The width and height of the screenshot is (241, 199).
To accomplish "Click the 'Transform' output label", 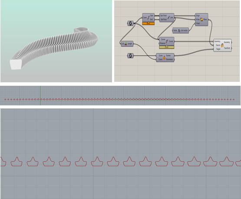I will 227,48.
